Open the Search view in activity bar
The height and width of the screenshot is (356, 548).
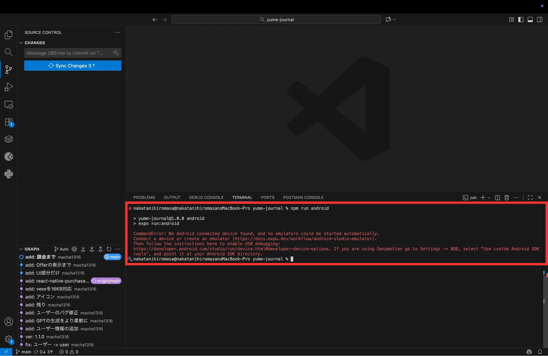click(9, 52)
